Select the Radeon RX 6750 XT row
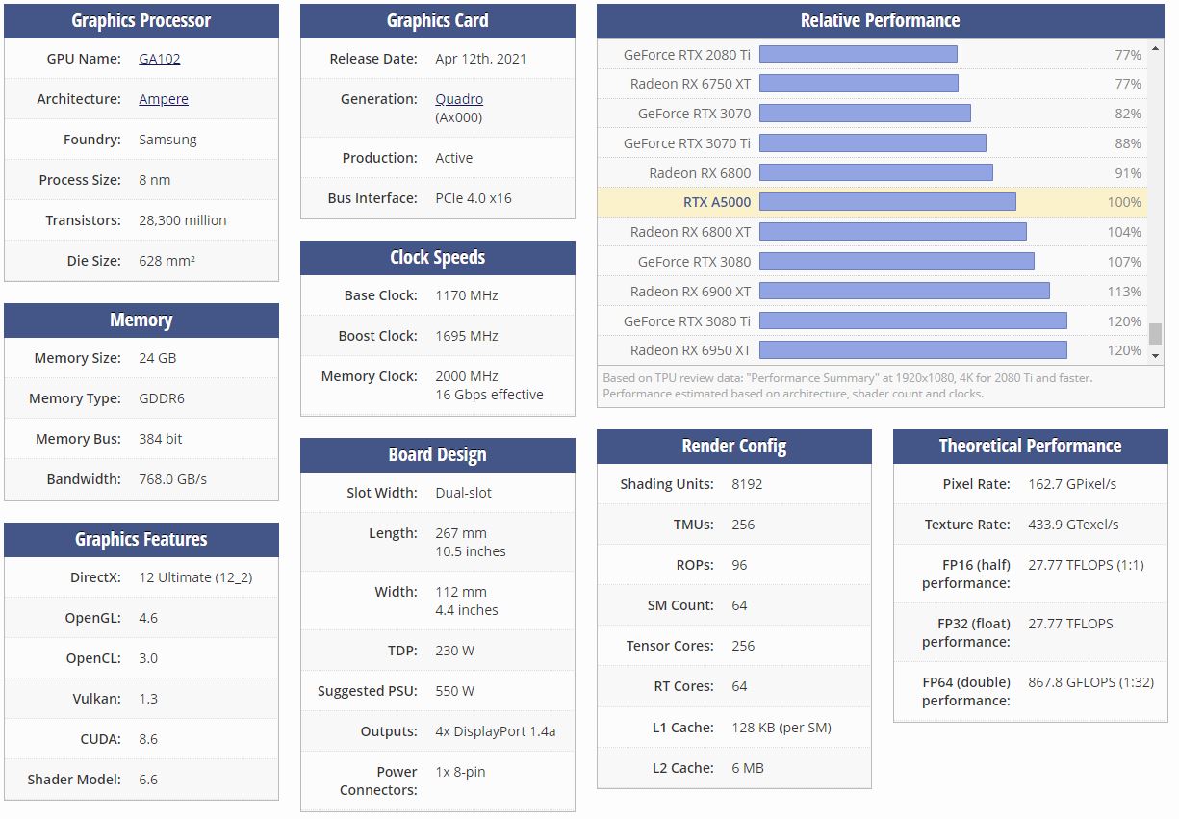This screenshot has height=819, width=1179. click(x=872, y=84)
